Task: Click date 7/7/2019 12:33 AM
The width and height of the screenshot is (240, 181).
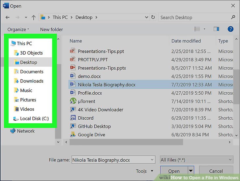Action: pyautogui.click(x=192, y=85)
